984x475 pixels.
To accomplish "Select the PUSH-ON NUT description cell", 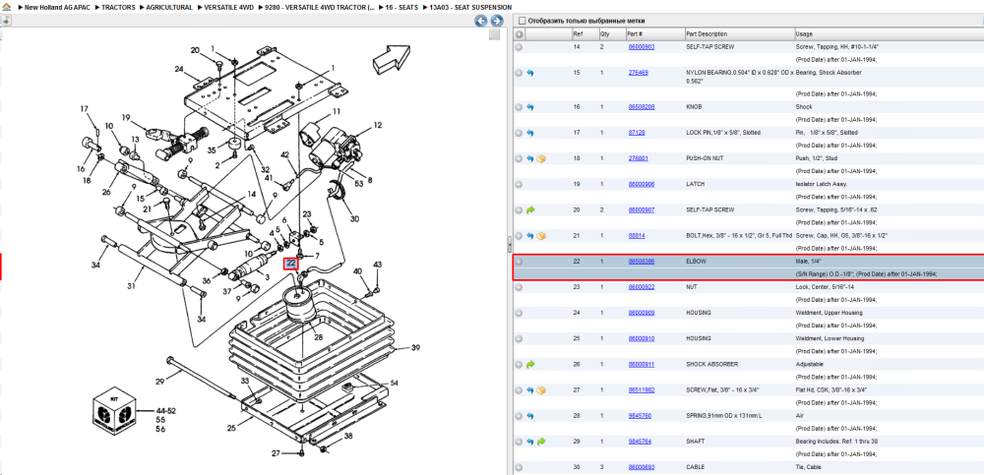I will (739, 158).
